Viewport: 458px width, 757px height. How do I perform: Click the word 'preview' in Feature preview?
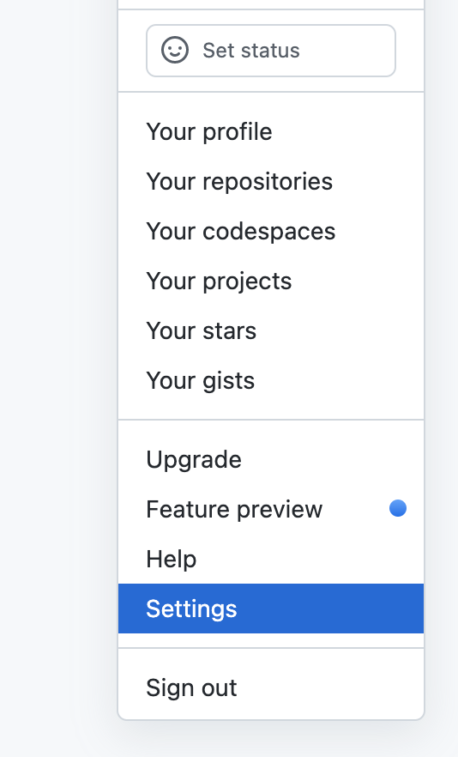280,510
